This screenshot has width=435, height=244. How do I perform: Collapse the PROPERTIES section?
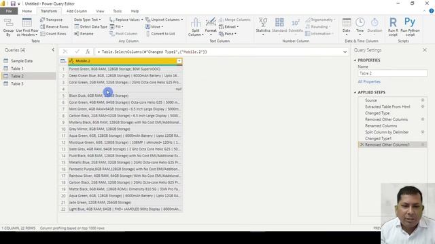355,60
